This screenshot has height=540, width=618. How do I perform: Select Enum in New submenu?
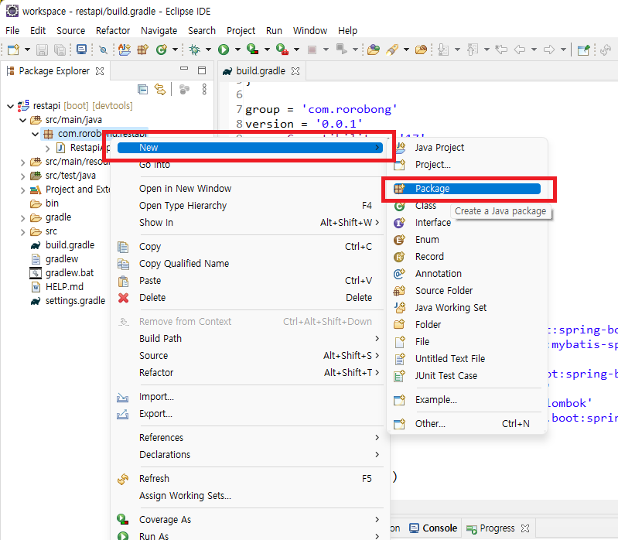click(467, 240)
